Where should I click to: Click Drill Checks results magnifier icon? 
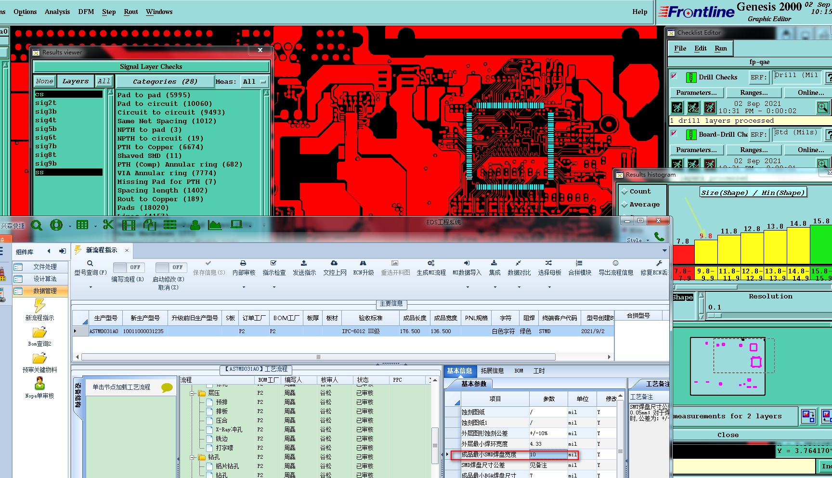tap(823, 107)
